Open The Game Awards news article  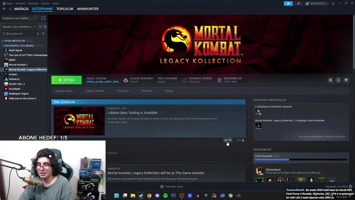click(156, 173)
